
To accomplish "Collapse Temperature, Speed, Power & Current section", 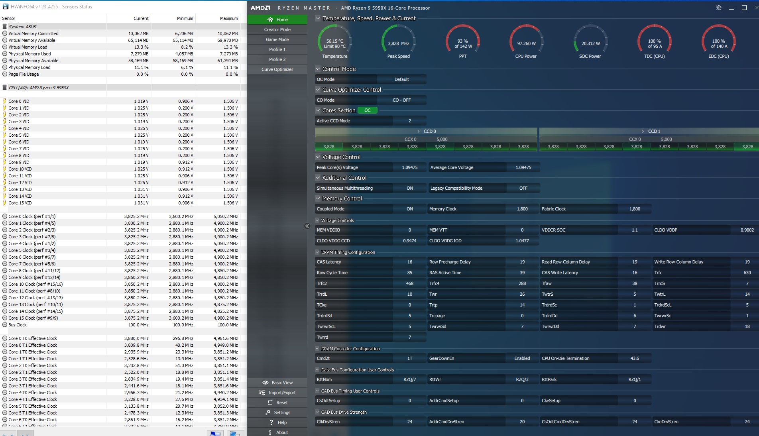I will 318,18.
